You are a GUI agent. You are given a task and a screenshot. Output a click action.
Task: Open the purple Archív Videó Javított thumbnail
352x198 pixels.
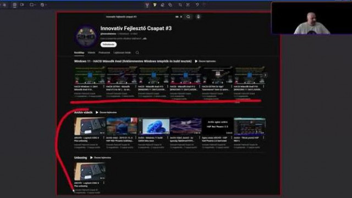[x=185, y=126]
